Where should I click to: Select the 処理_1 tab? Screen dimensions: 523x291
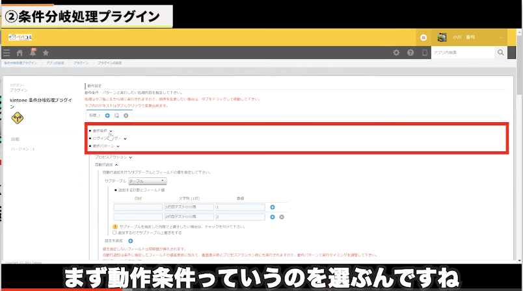(94, 115)
